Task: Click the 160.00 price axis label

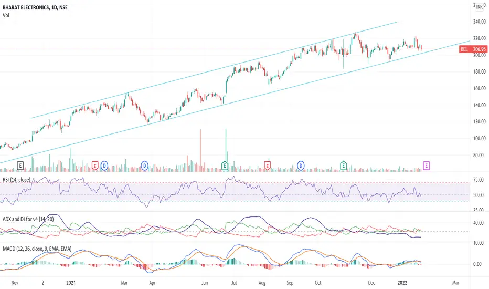Action: pyautogui.click(x=480, y=88)
